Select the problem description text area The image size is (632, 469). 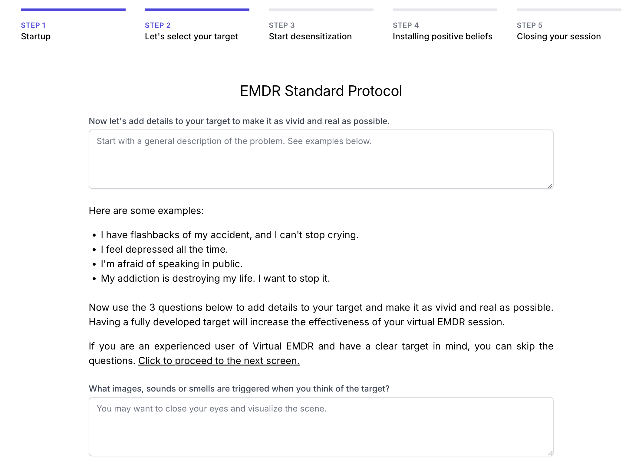coord(321,159)
